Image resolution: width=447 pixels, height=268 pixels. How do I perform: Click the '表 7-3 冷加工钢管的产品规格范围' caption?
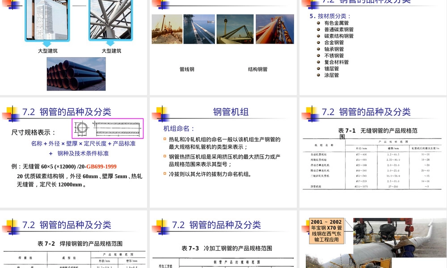(227, 248)
